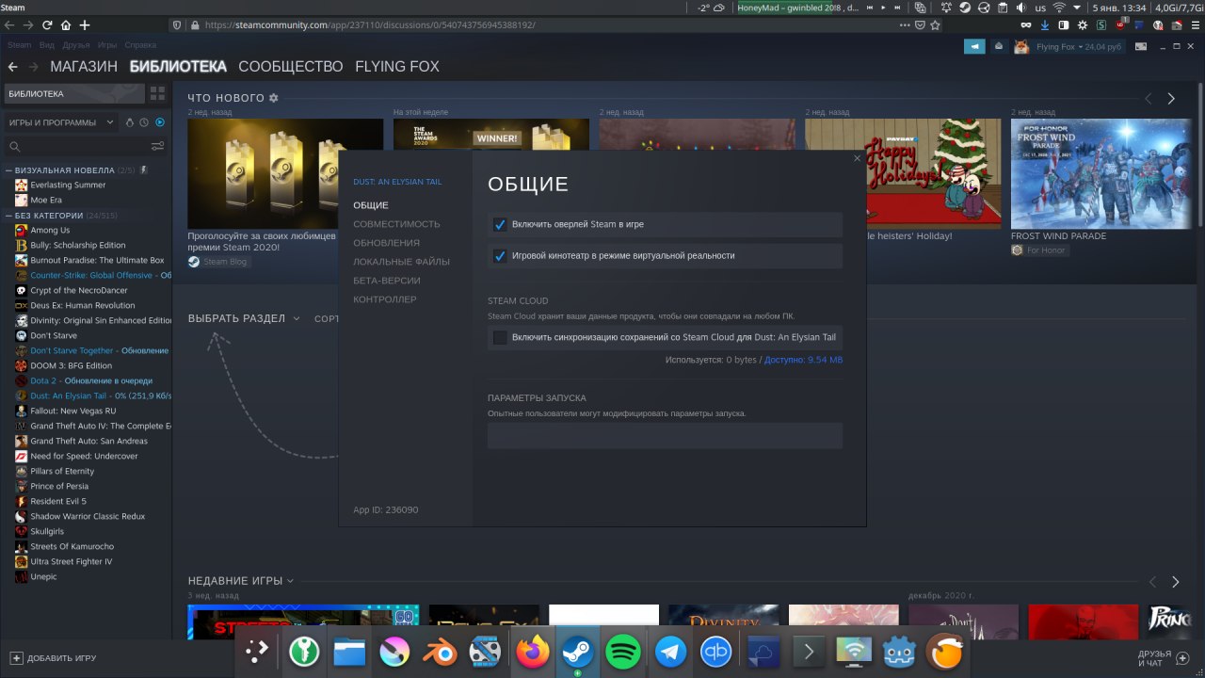Toggle ready-to-play filter icon
The image size is (1205, 678).
coord(159,122)
